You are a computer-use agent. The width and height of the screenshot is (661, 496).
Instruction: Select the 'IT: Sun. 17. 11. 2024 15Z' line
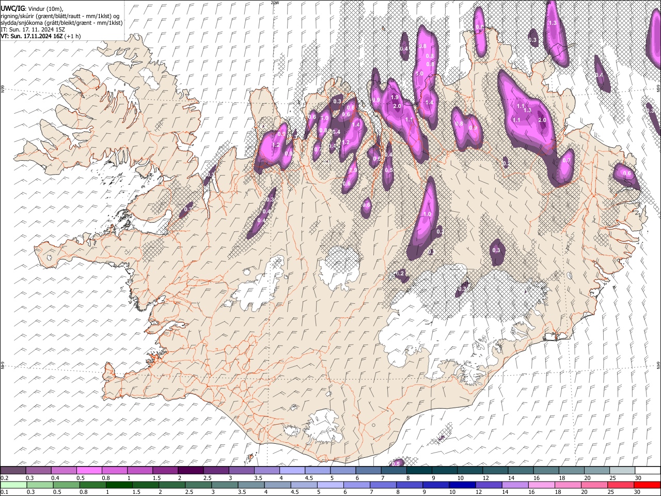(x=33, y=29)
